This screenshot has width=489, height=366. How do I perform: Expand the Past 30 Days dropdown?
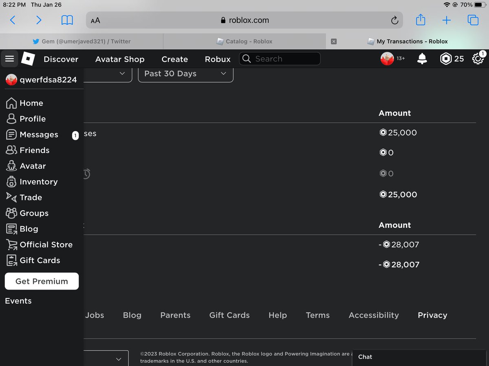(x=186, y=74)
